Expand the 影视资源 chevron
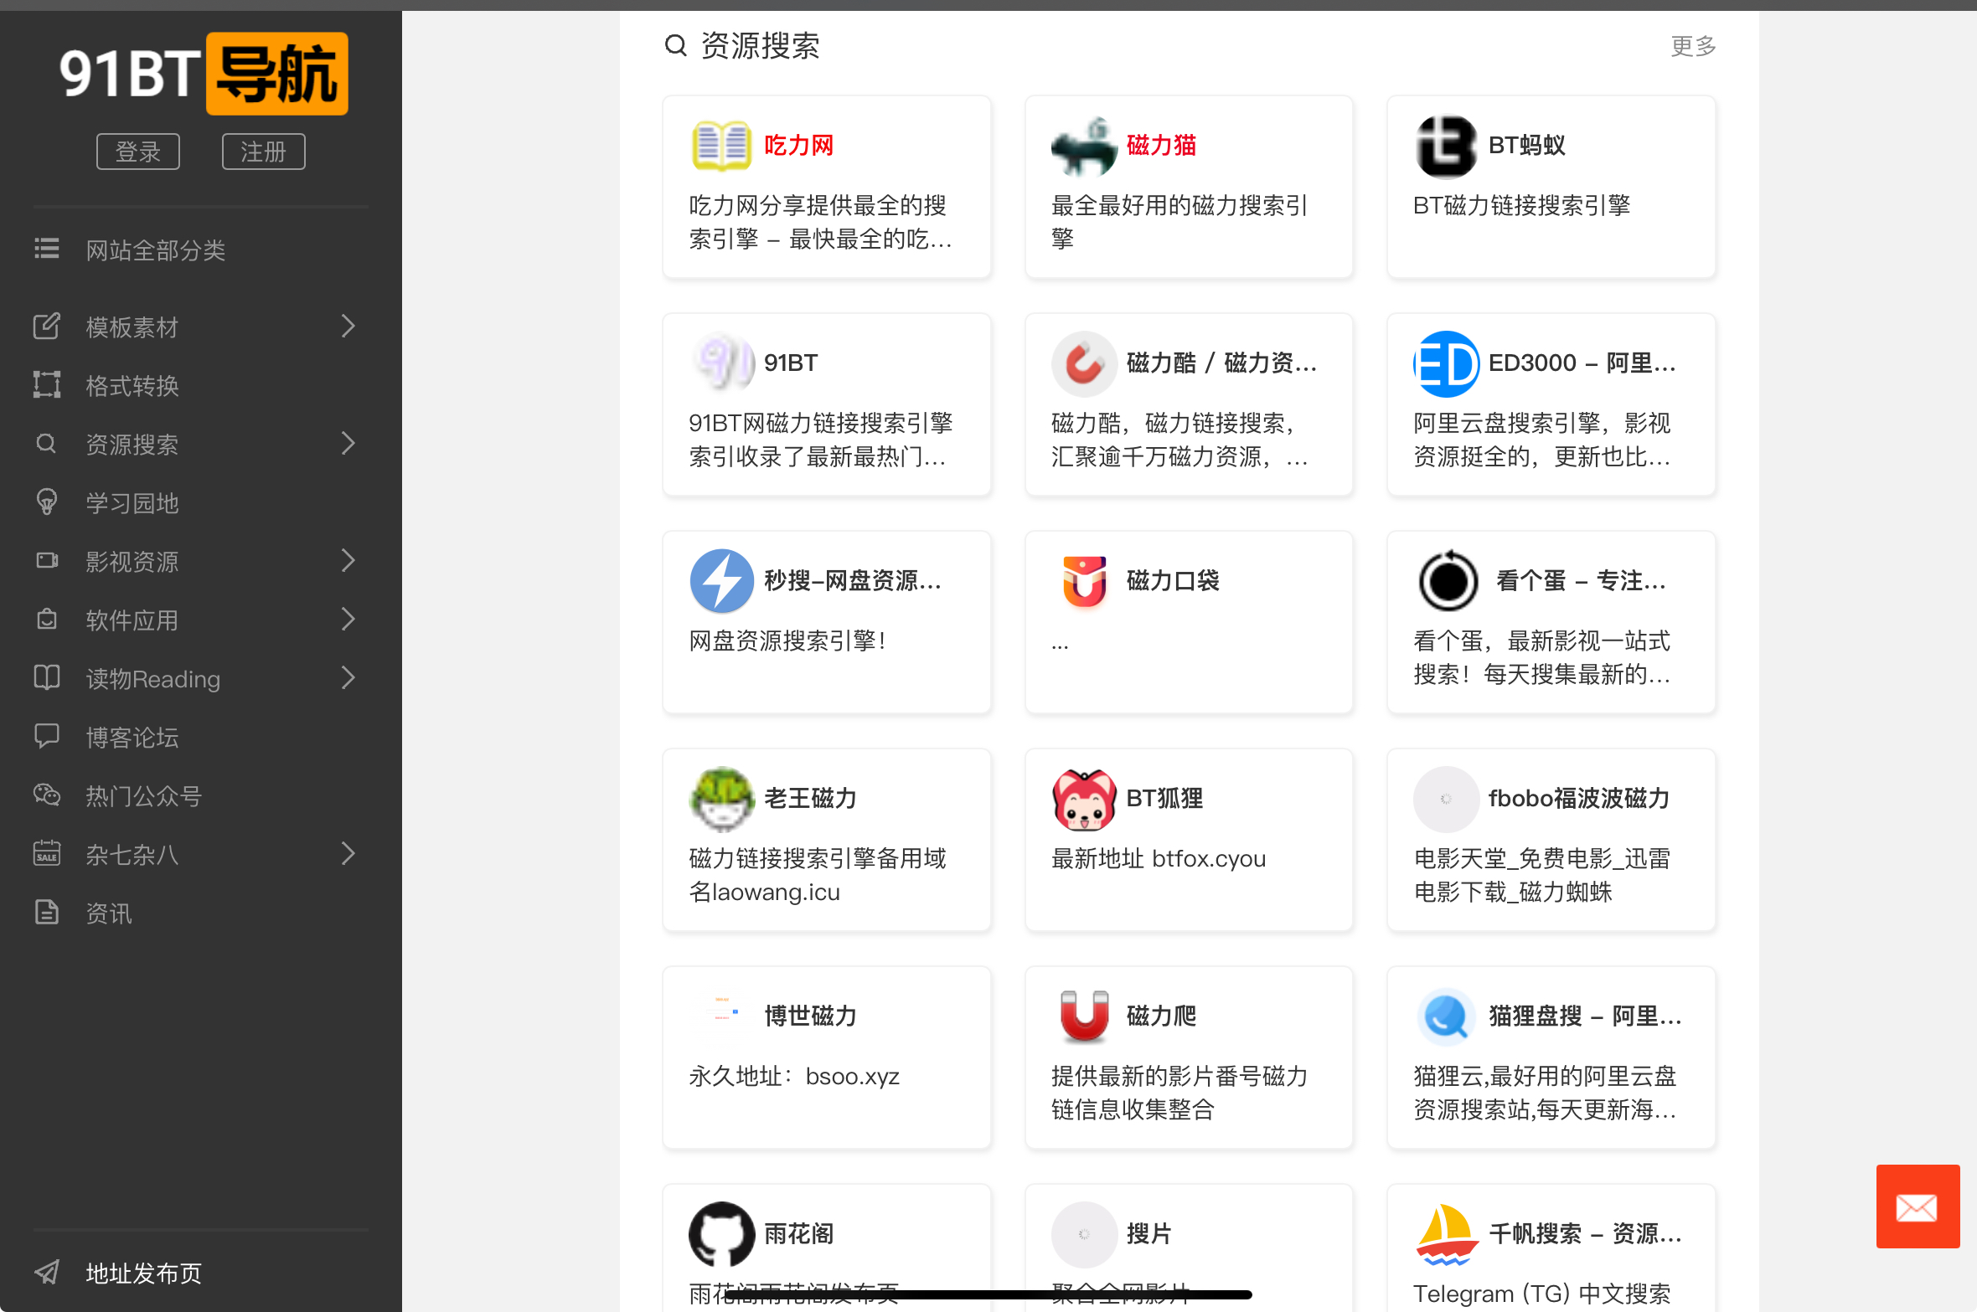The width and height of the screenshot is (1977, 1312). (348, 560)
